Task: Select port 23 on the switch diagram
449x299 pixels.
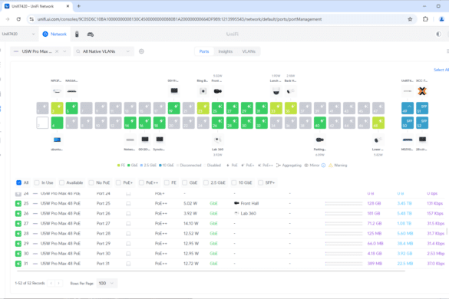Action: pos(203,108)
